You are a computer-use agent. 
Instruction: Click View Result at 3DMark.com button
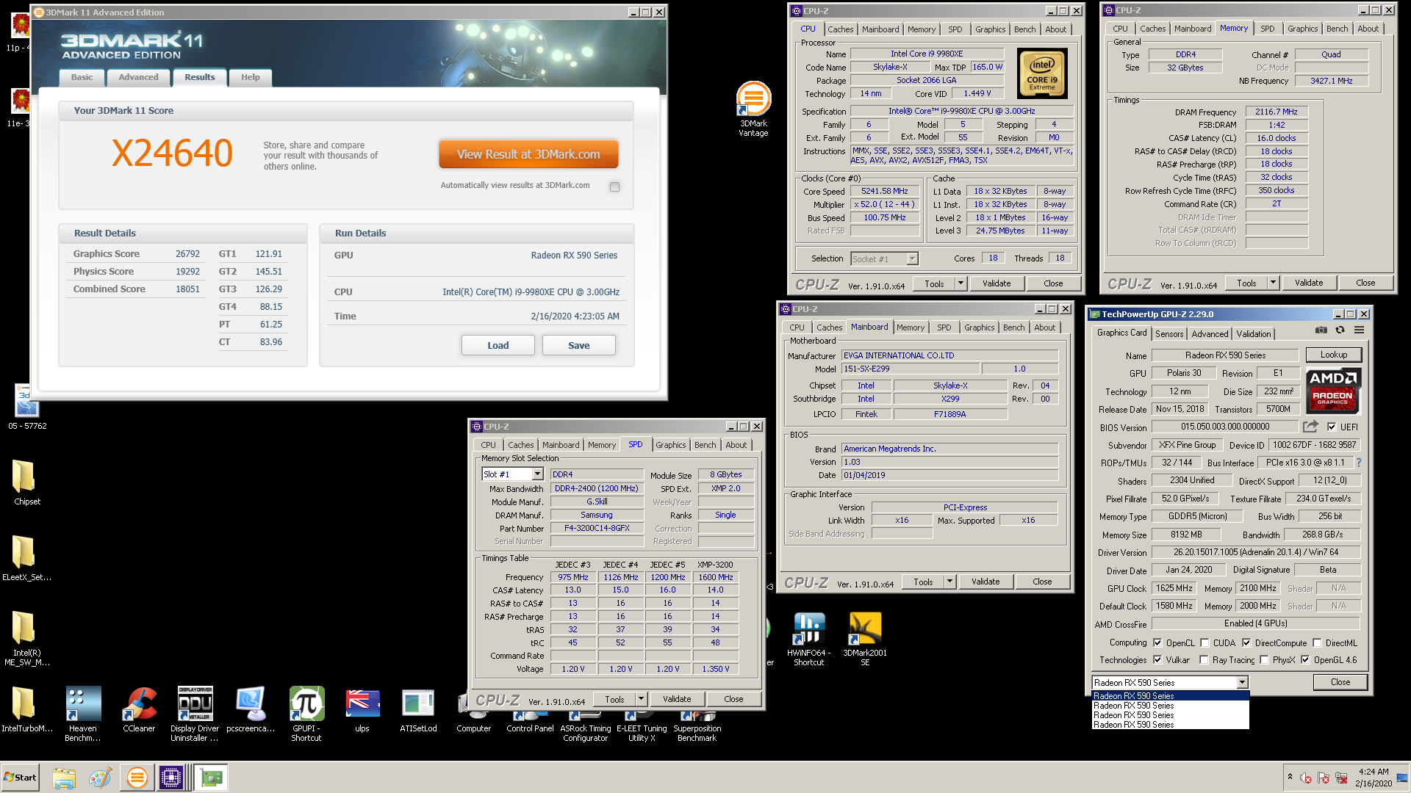tap(528, 154)
